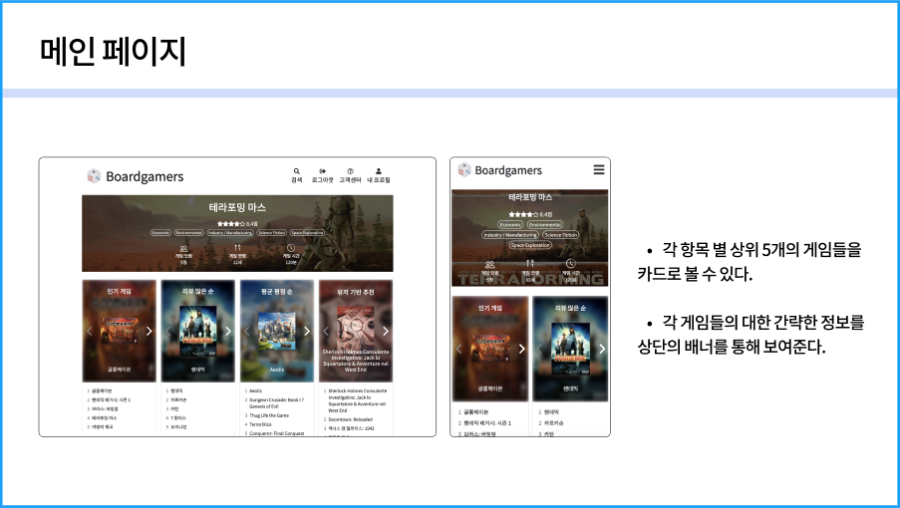Open Aeolis in the 평균 평점 순 list
The height and width of the screenshot is (508, 900).
(255, 390)
